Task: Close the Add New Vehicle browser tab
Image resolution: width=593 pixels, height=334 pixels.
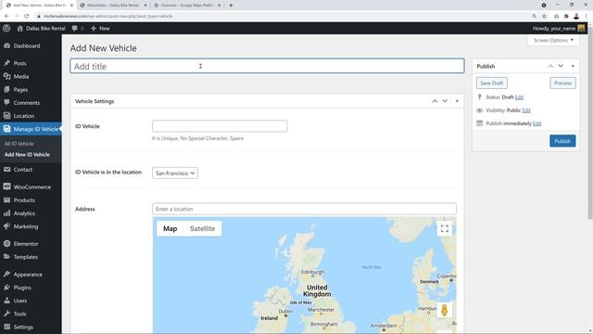Action: point(71,6)
